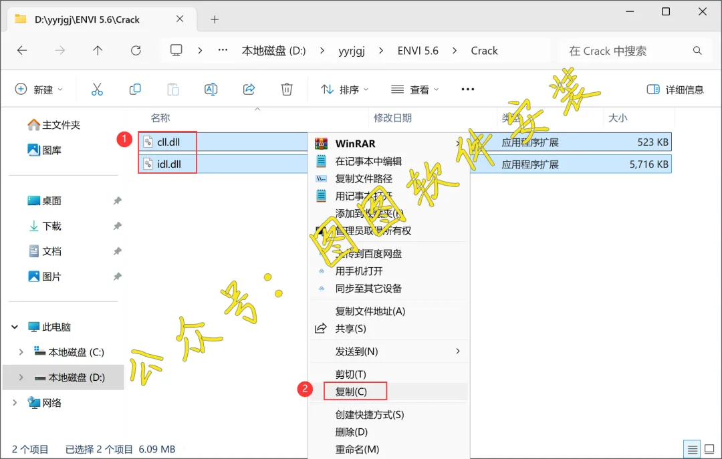Choose 复制(C) from the context menu

[351, 392]
